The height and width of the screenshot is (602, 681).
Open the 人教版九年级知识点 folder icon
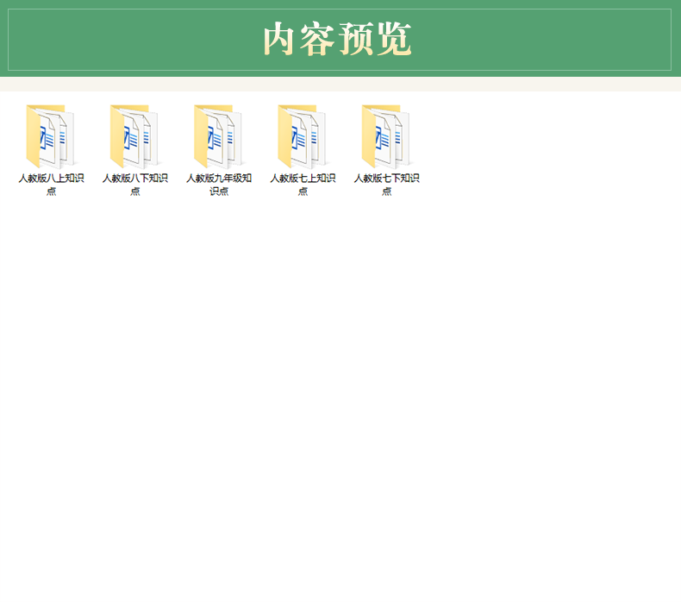(218, 136)
